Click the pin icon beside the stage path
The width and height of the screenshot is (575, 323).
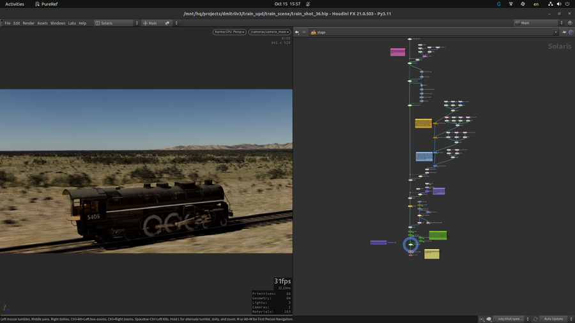[x=564, y=32]
